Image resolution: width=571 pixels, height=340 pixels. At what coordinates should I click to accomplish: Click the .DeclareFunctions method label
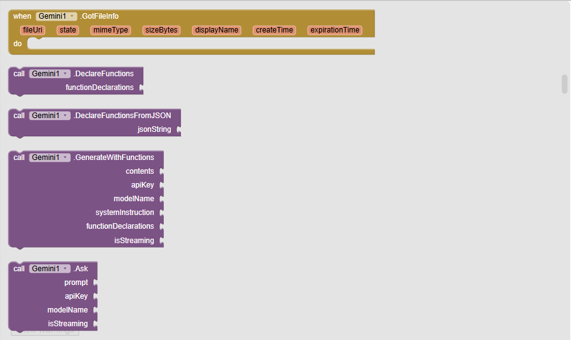click(x=103, y=74)
